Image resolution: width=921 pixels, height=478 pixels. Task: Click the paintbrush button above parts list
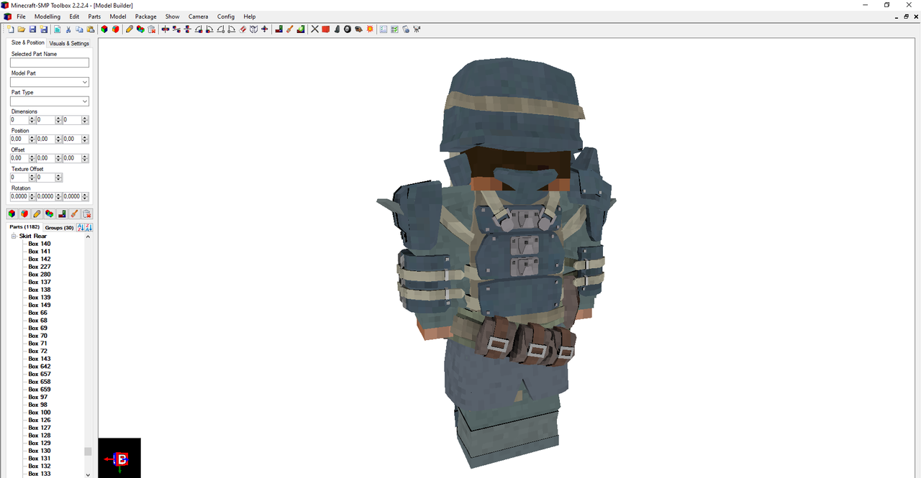click(74, 213)
